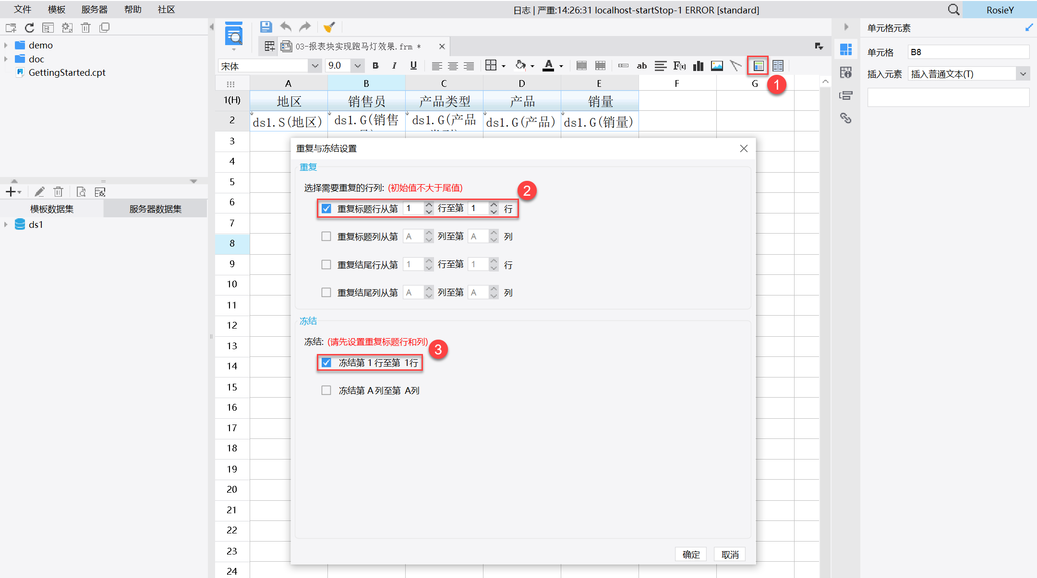Switch to the 服务器数据集 tab
Image resolution: width=1037 pixels, height=578 pixels.
155,209
